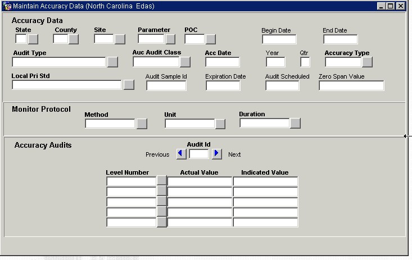Expand the Audit Type dropdown list
The image size is (412, 260).
[112, 62]
